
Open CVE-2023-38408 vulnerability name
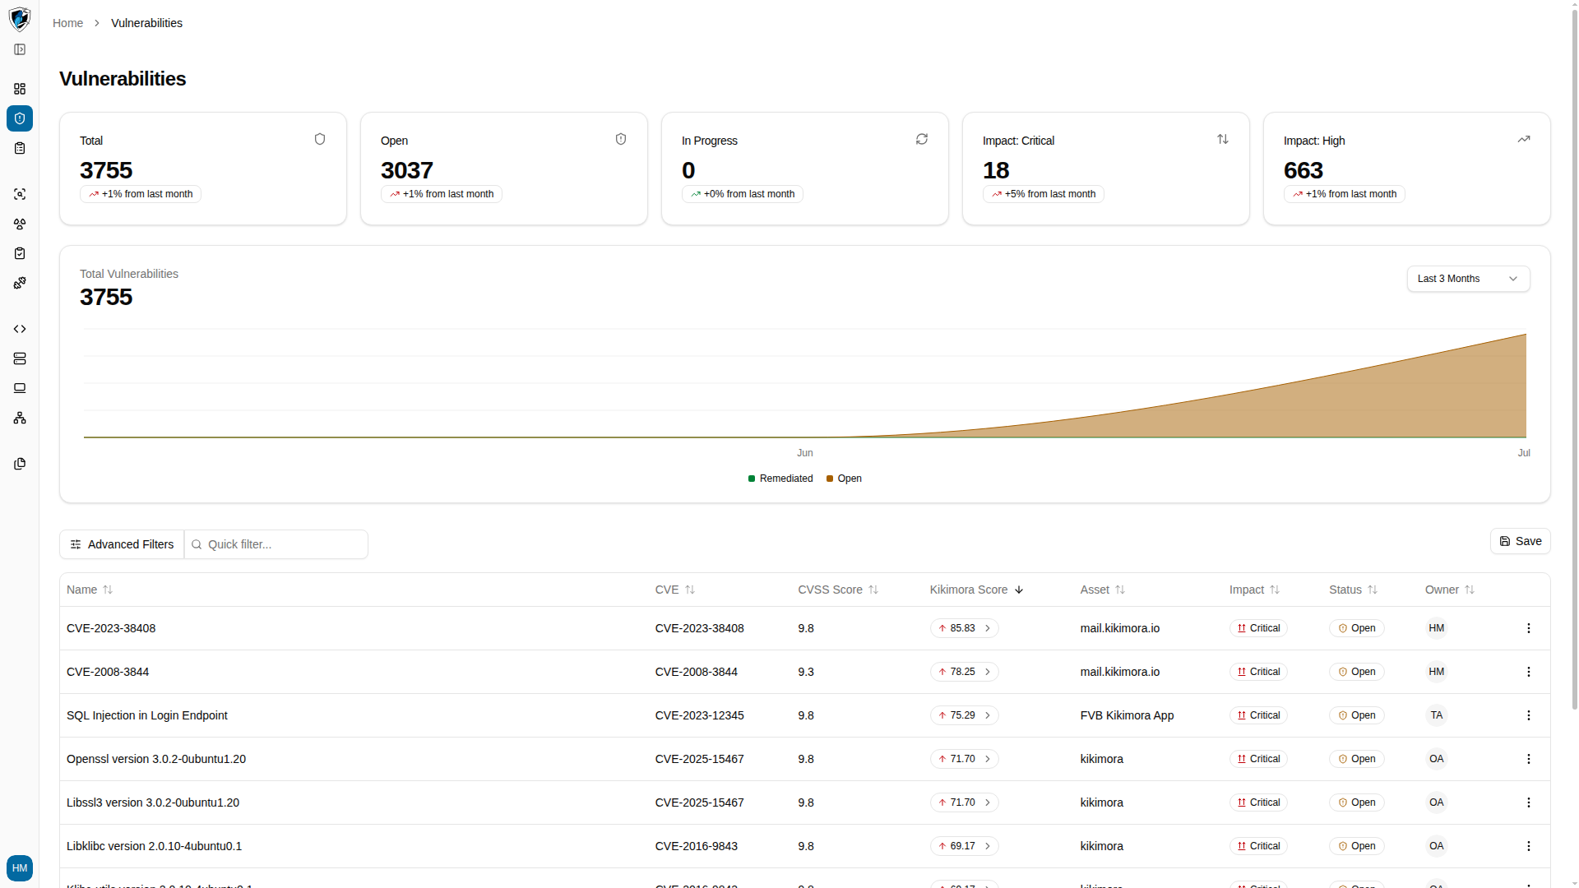tap(111, 628)
